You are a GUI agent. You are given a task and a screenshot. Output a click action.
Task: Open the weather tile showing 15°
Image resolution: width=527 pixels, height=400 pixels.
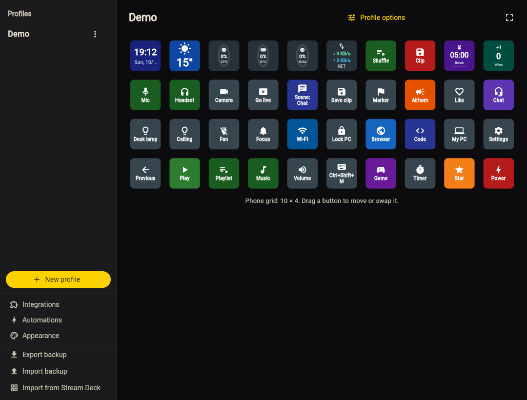[x=184, y=56]
